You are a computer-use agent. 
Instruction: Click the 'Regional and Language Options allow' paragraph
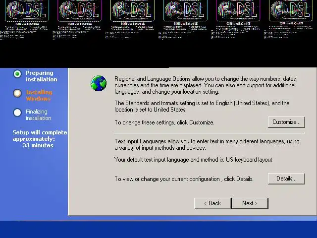tap(206, 85)
